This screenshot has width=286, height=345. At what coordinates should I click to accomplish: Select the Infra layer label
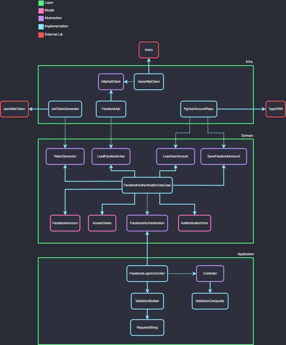(x=250, y=61)
